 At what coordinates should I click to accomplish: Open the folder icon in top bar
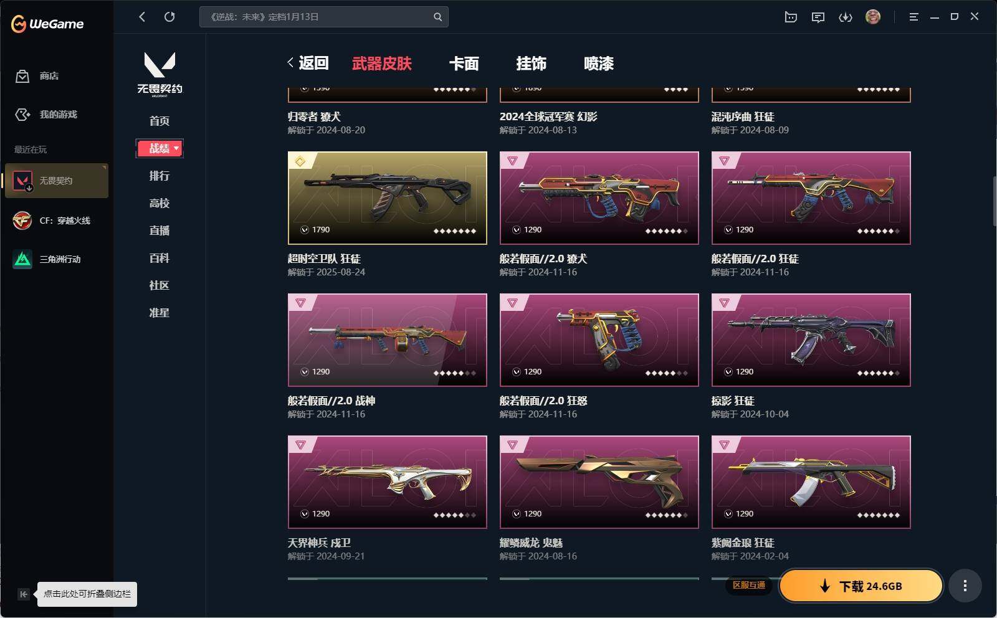pyautogui.click(x=791, y=17)
